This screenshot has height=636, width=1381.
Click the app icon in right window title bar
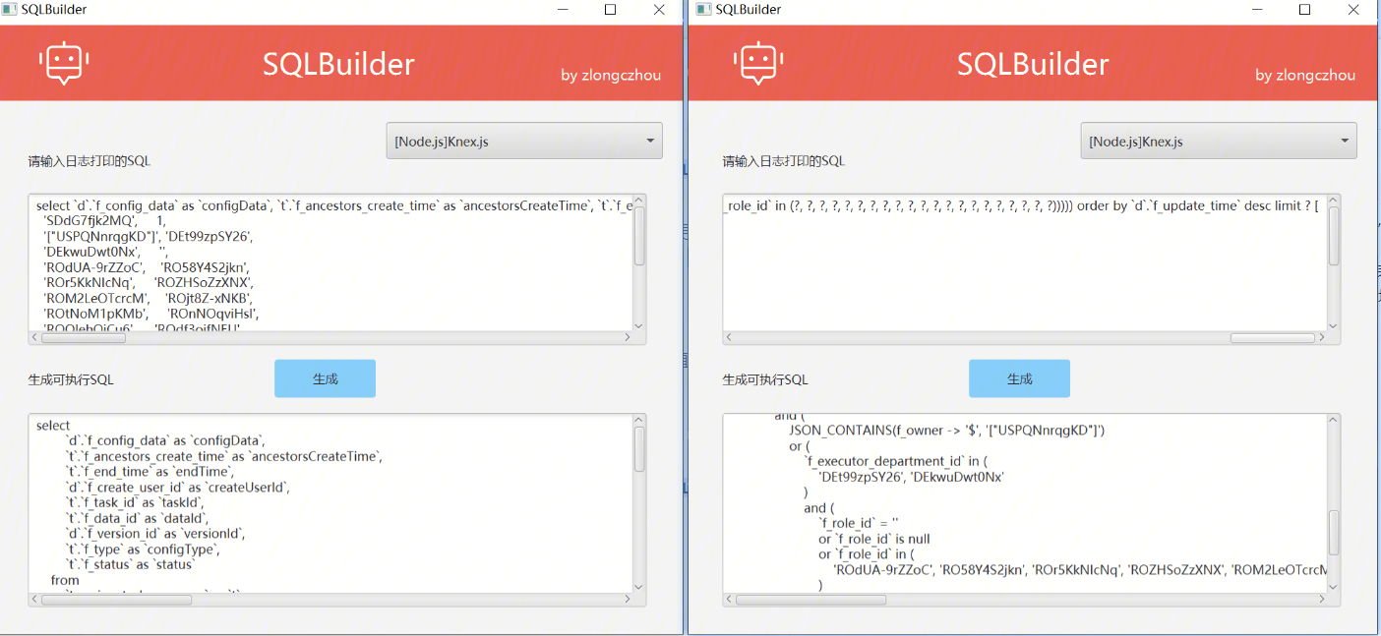(x=702, y=10)
